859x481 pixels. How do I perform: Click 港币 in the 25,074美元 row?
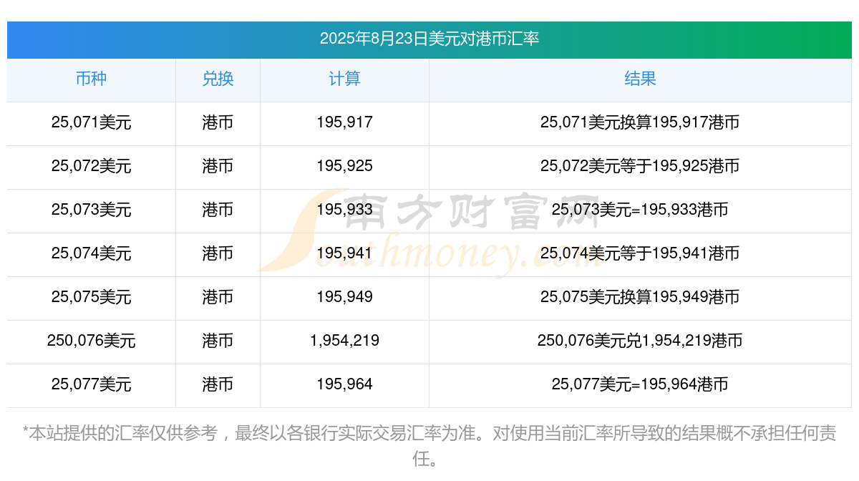pos(218,253)
